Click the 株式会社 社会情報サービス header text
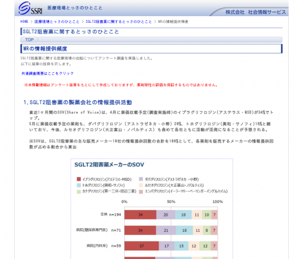 coord(255,12)
